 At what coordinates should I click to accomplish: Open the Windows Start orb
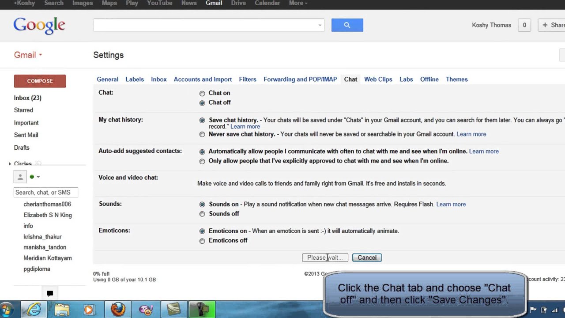(x=6, y=310)
